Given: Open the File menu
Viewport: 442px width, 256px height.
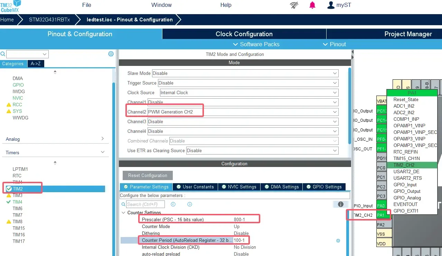Looking at the screenshot, I should (x=87, y=5).
